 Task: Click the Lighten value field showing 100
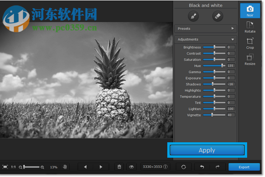pos(231,109)
